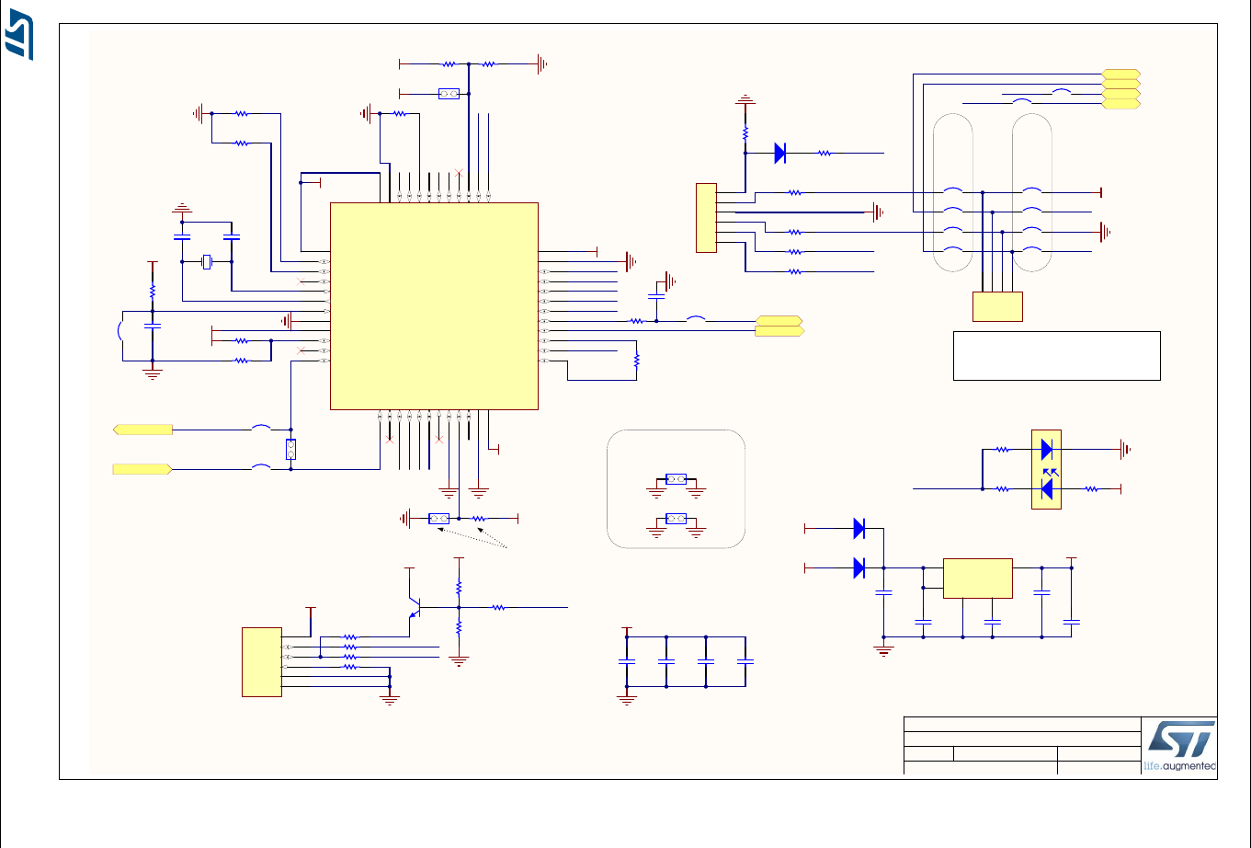Select the yellow header connector beside the transistor circuit

[262, 662]
